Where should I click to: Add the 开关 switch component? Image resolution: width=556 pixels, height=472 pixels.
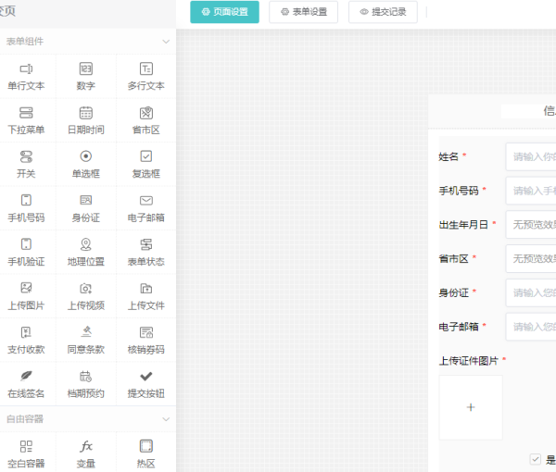click(x=26, y=165)
